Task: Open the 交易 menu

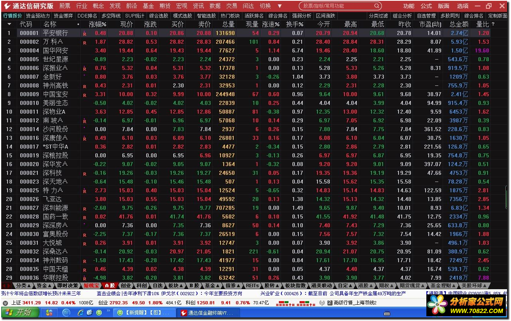Action: pos(232,6)
